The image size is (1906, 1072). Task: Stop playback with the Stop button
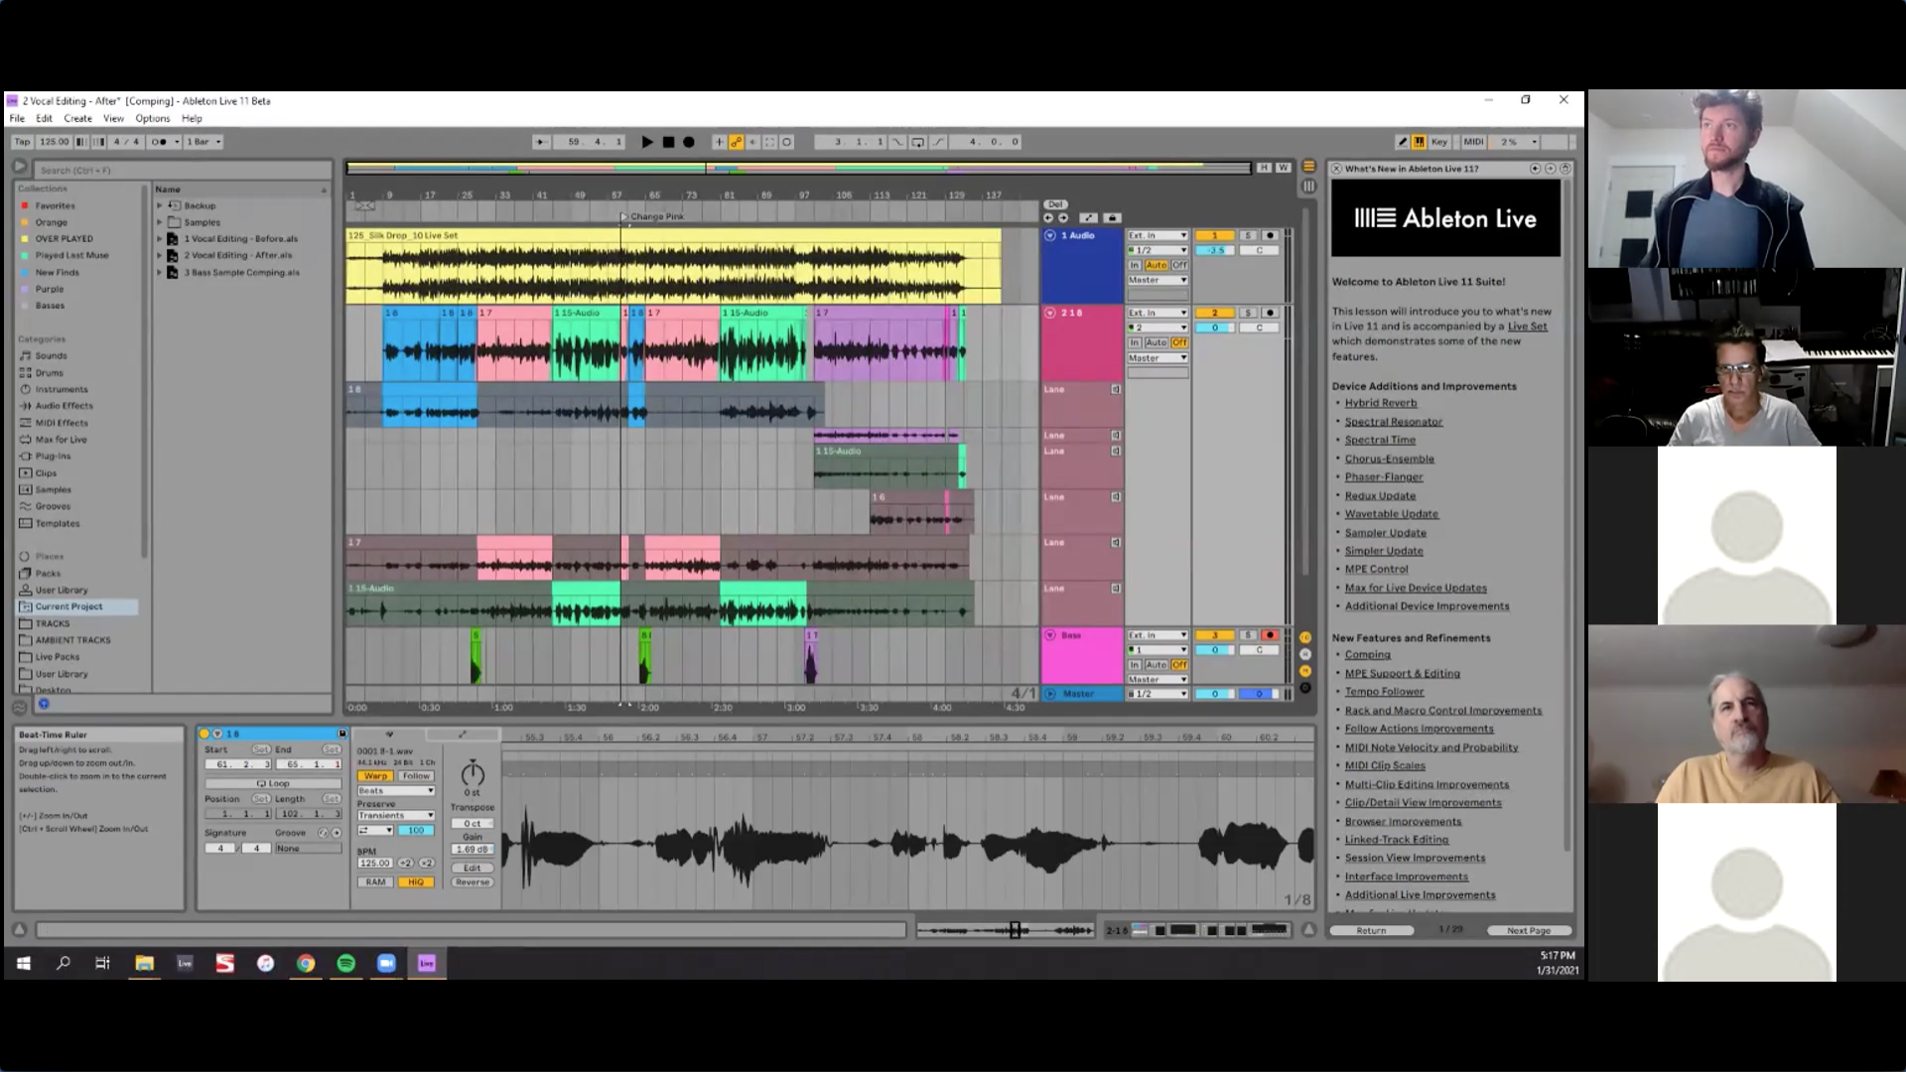pos(668,142)
